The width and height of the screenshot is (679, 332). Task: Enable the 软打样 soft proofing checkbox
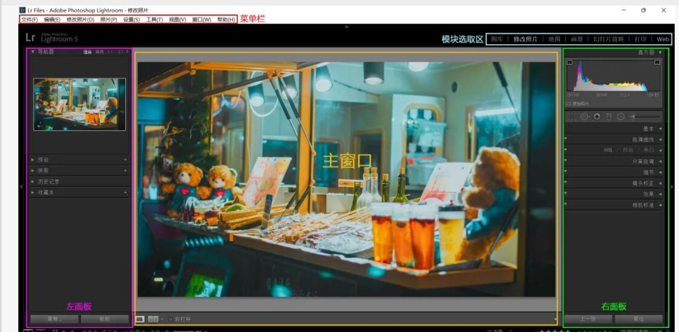(171, 319)
